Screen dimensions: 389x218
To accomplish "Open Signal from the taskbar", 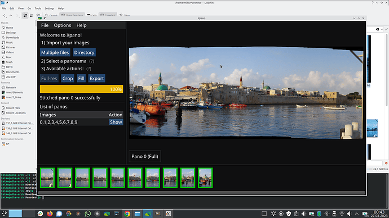I will point(59,214).
